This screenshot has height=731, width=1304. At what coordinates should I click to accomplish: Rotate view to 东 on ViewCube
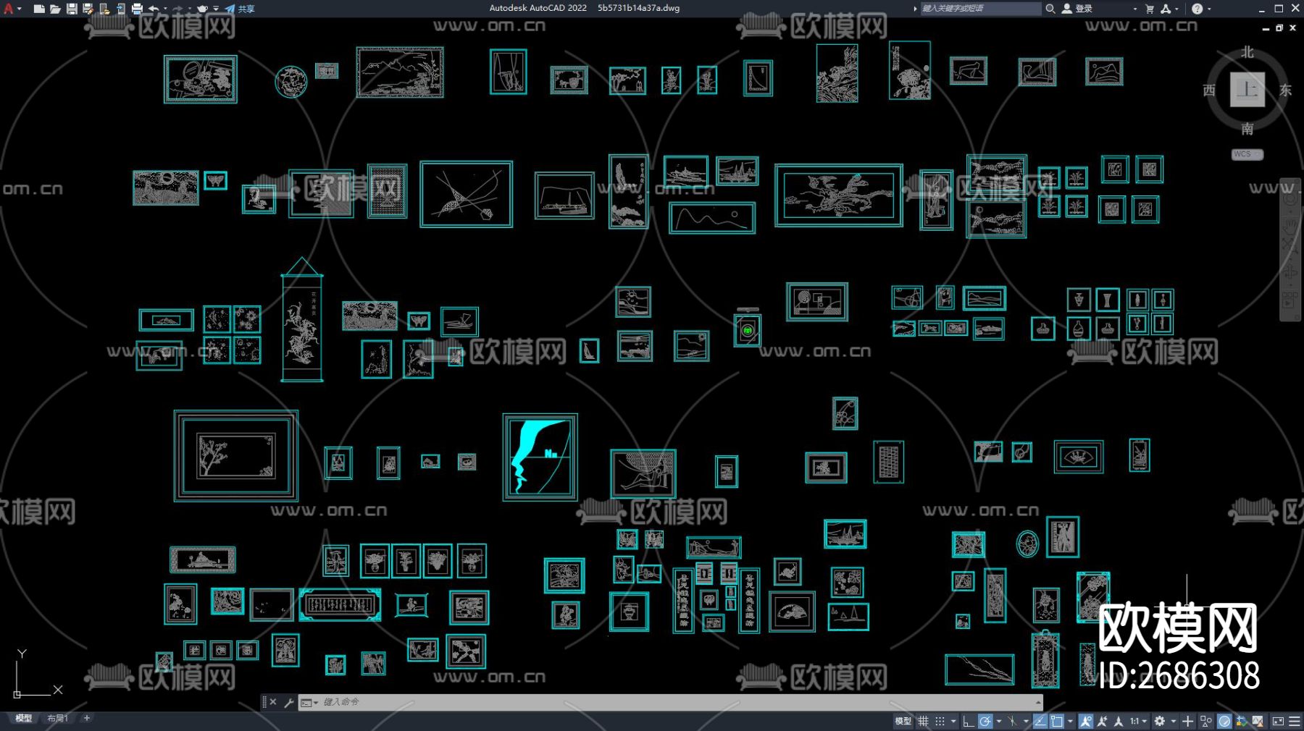click(1286, 90)
